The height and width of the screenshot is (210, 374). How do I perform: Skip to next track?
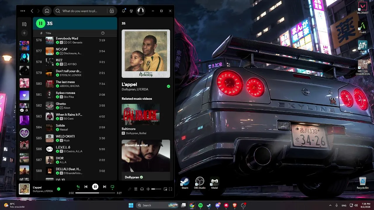[x=104, y=187]
